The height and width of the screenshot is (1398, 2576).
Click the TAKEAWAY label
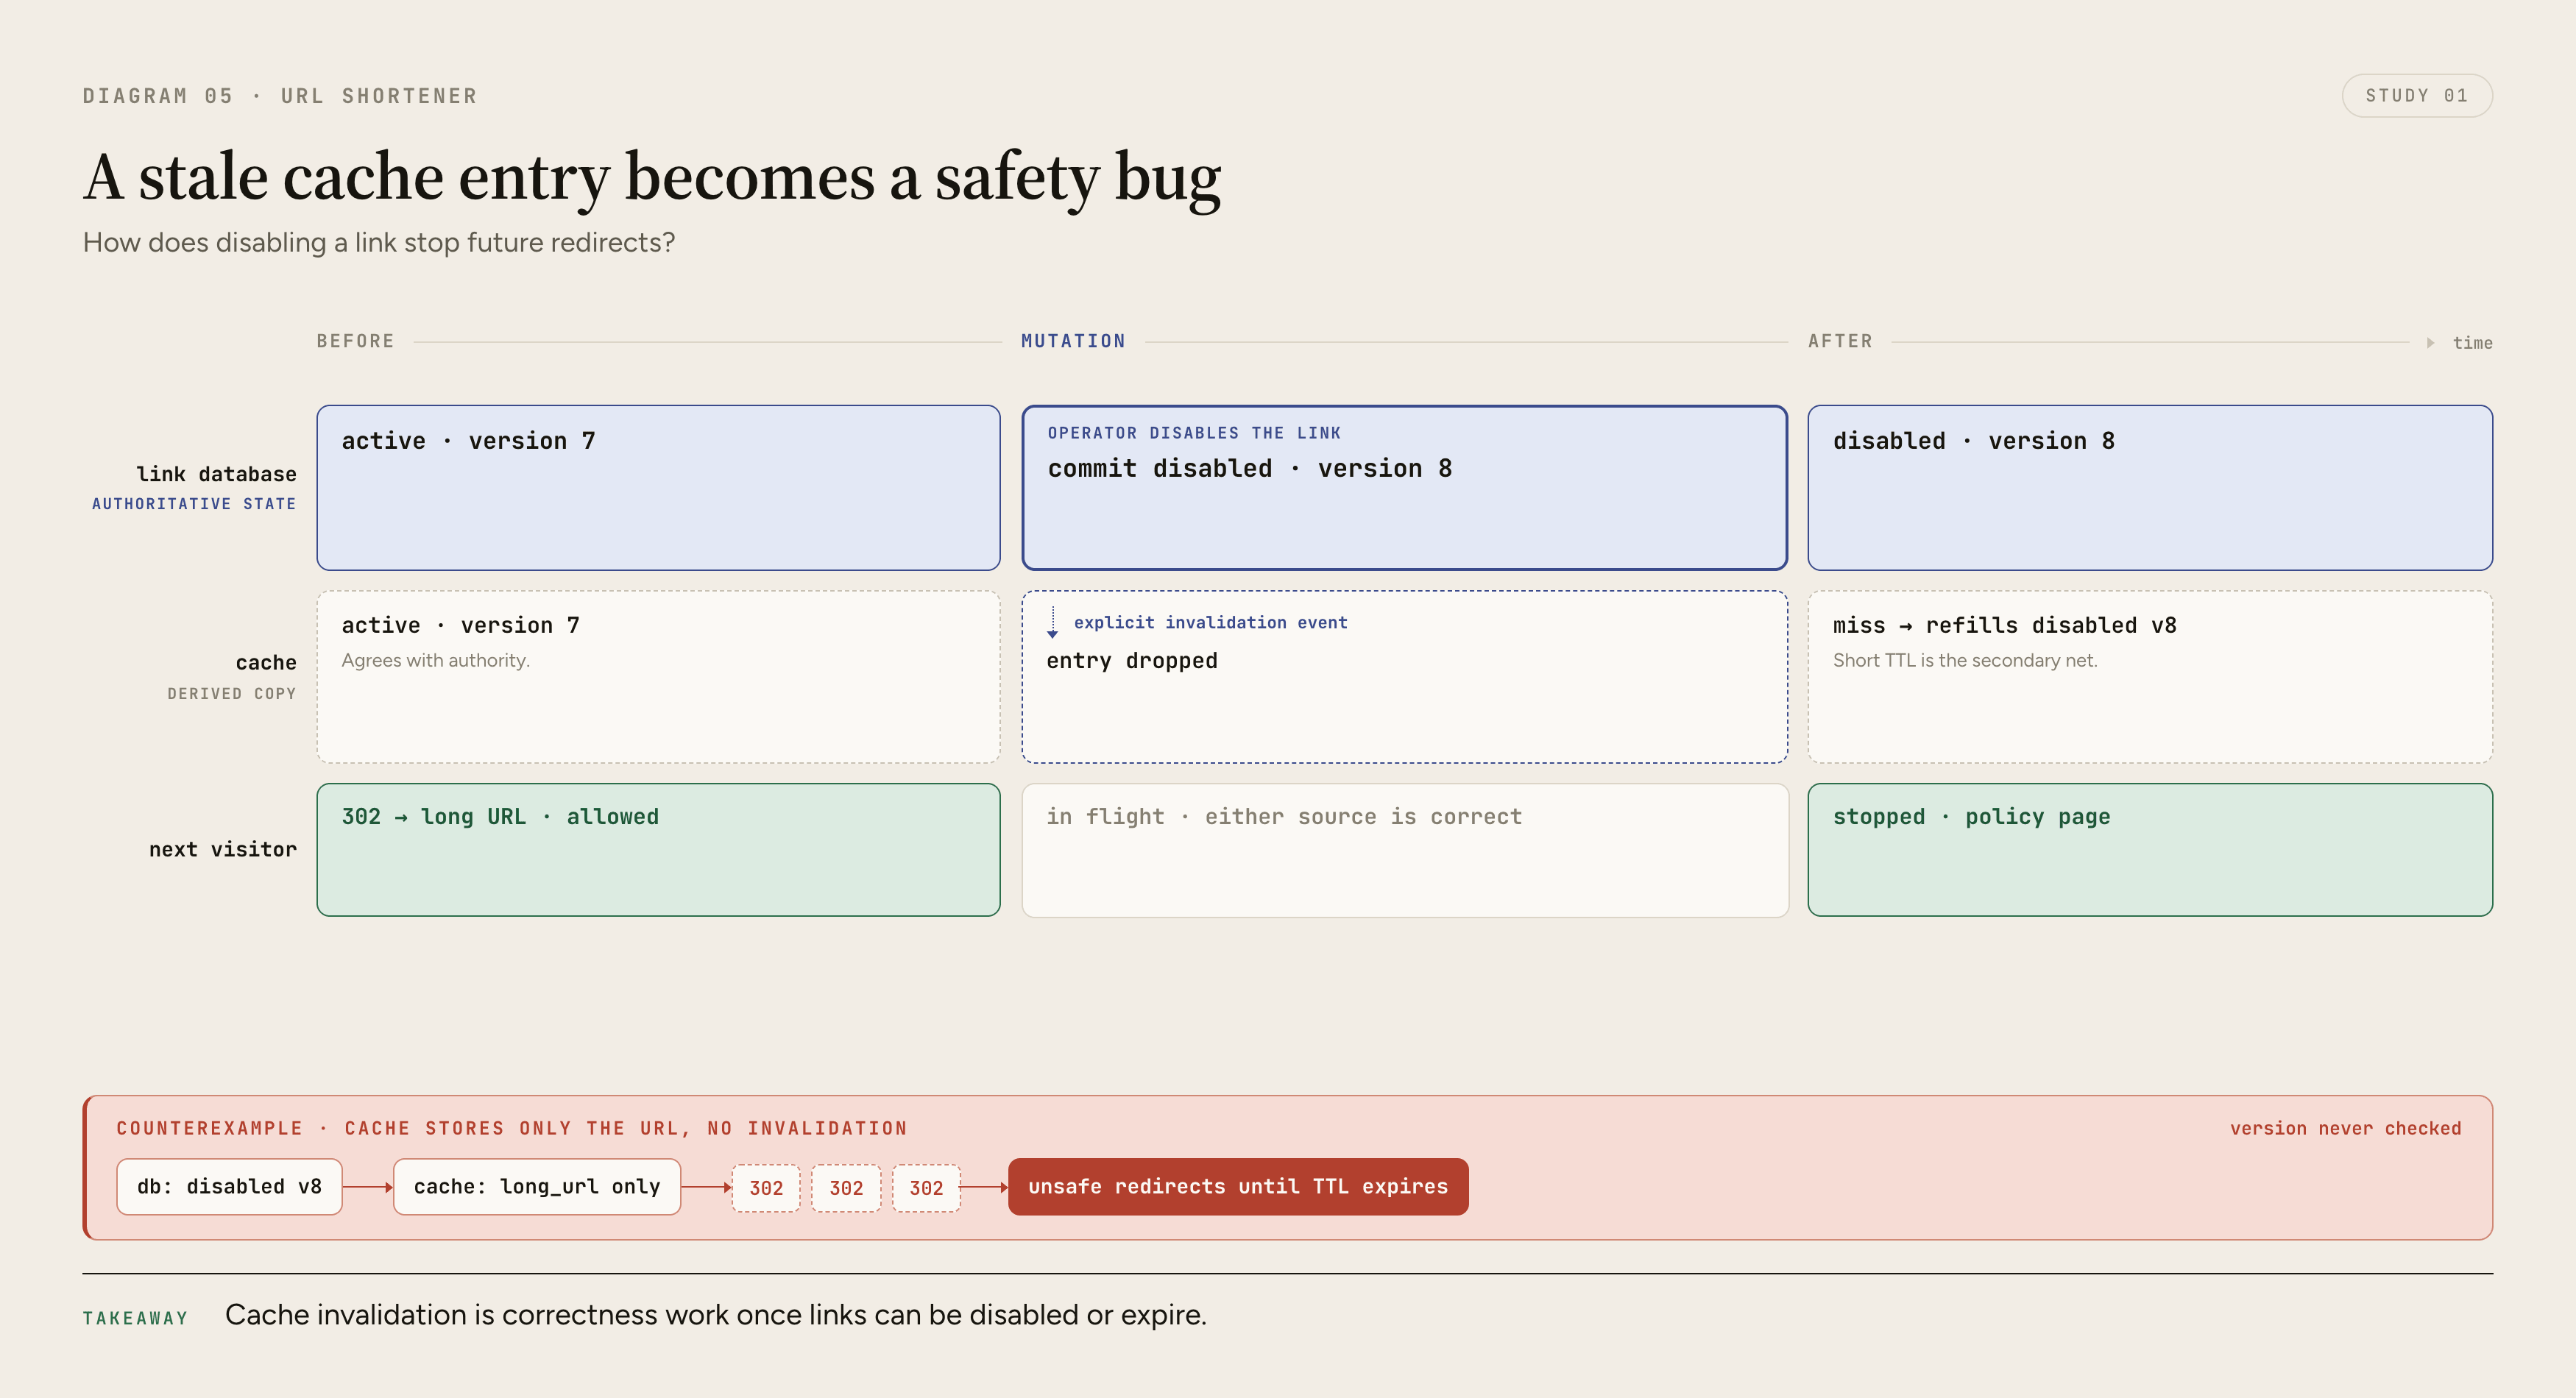(135, 1318)
